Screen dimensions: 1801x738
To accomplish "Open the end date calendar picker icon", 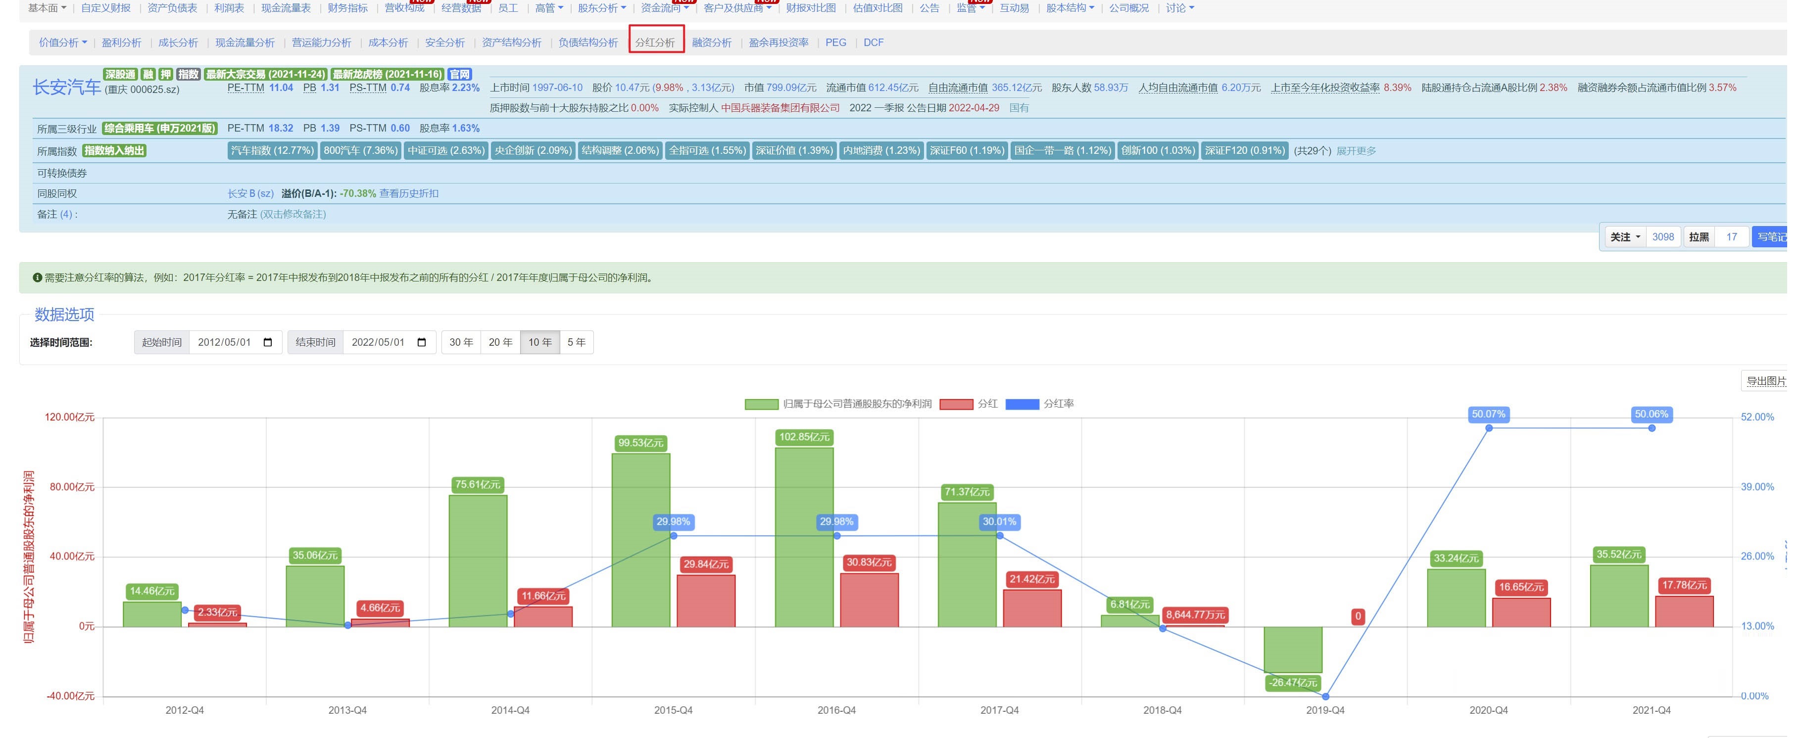I will pyautogui.click(x=422, y=342).
